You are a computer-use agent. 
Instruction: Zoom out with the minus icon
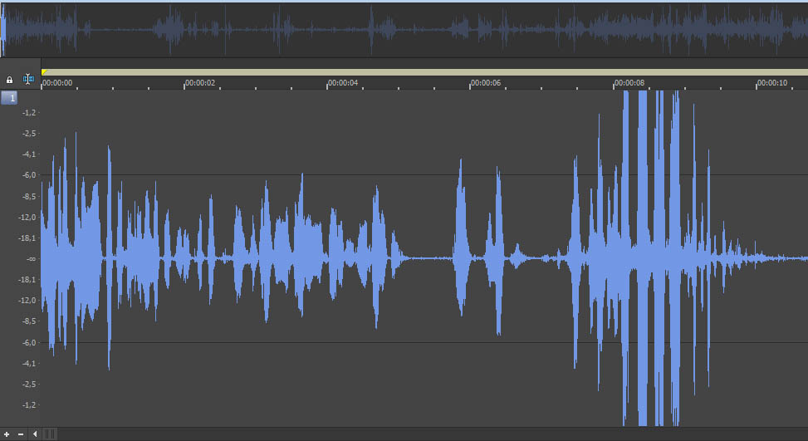[x=21, y=434]
